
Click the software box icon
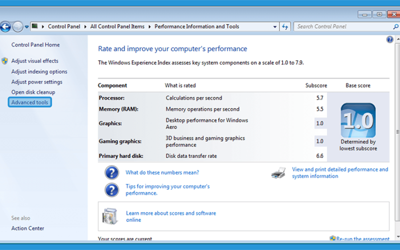[110, 216]
